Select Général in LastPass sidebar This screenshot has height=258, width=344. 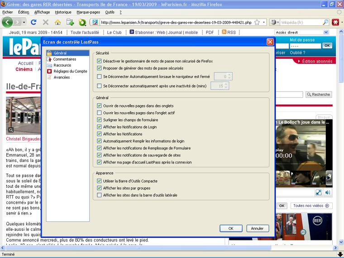[x=68, y=53]
